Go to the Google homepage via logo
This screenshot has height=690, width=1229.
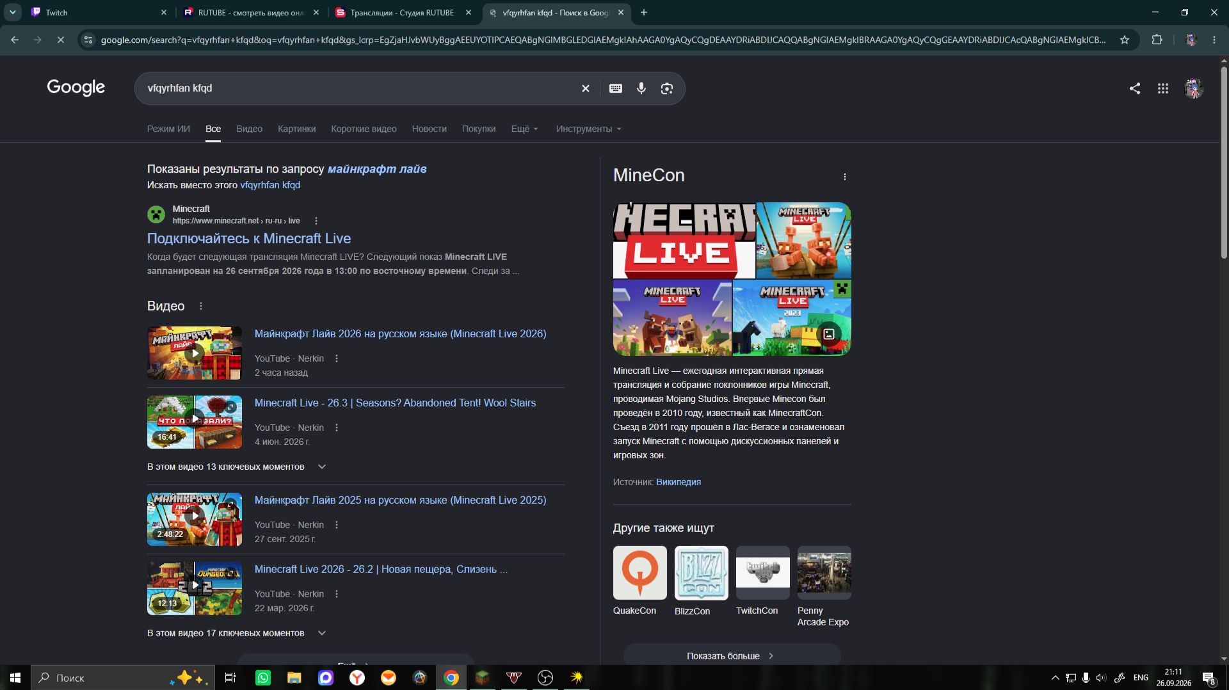(76, 88)
